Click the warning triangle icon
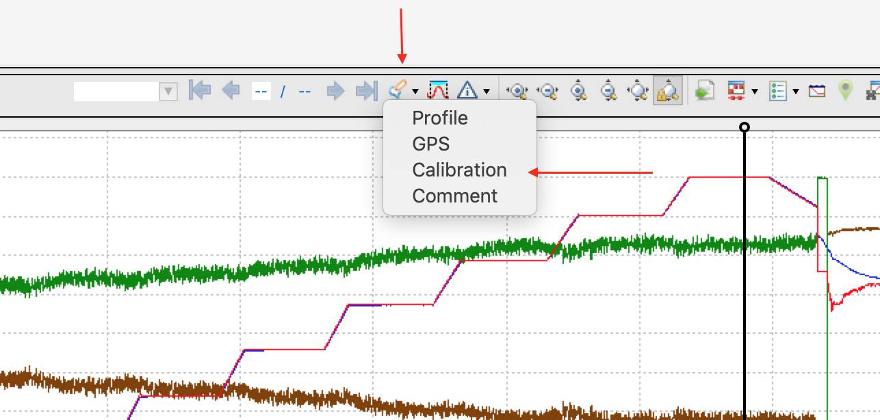Image resolution: width=880 pixels, height=420 pixels. [467, 90]
